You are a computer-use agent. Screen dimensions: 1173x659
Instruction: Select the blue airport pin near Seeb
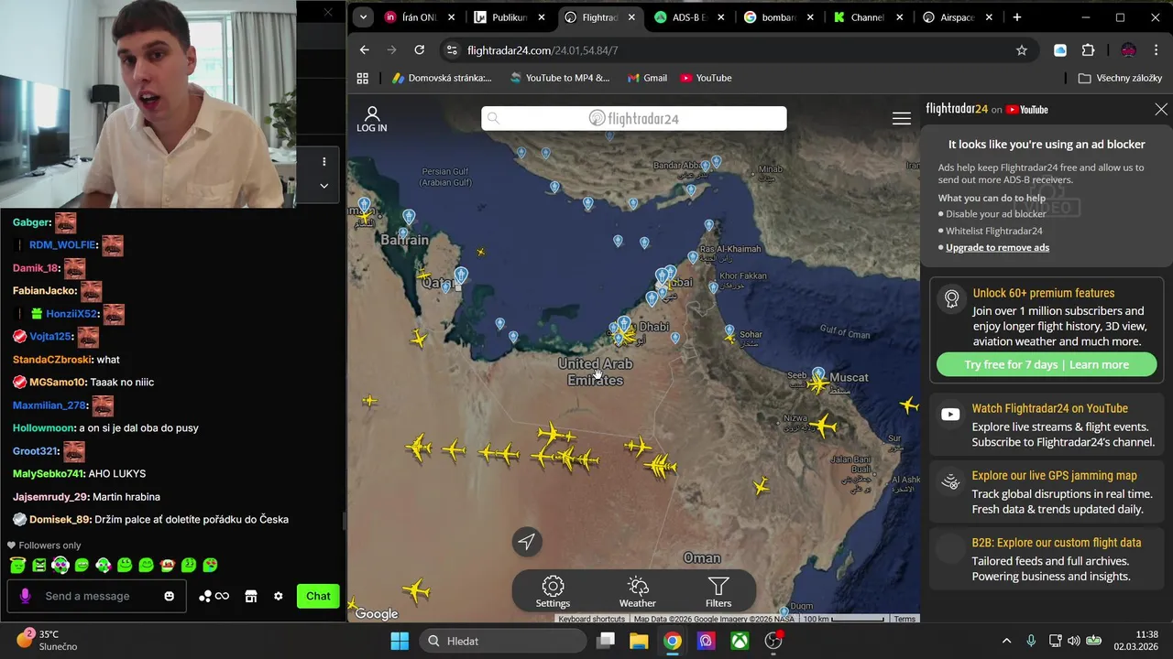tap(818, 373)
